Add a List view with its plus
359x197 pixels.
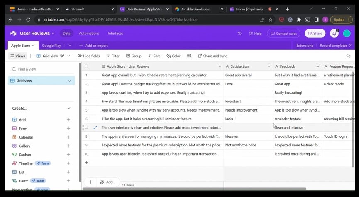68,172
